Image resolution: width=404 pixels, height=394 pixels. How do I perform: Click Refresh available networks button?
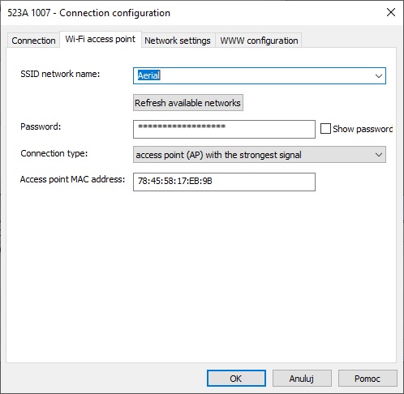pyautogui.click(x=188, y=103)
